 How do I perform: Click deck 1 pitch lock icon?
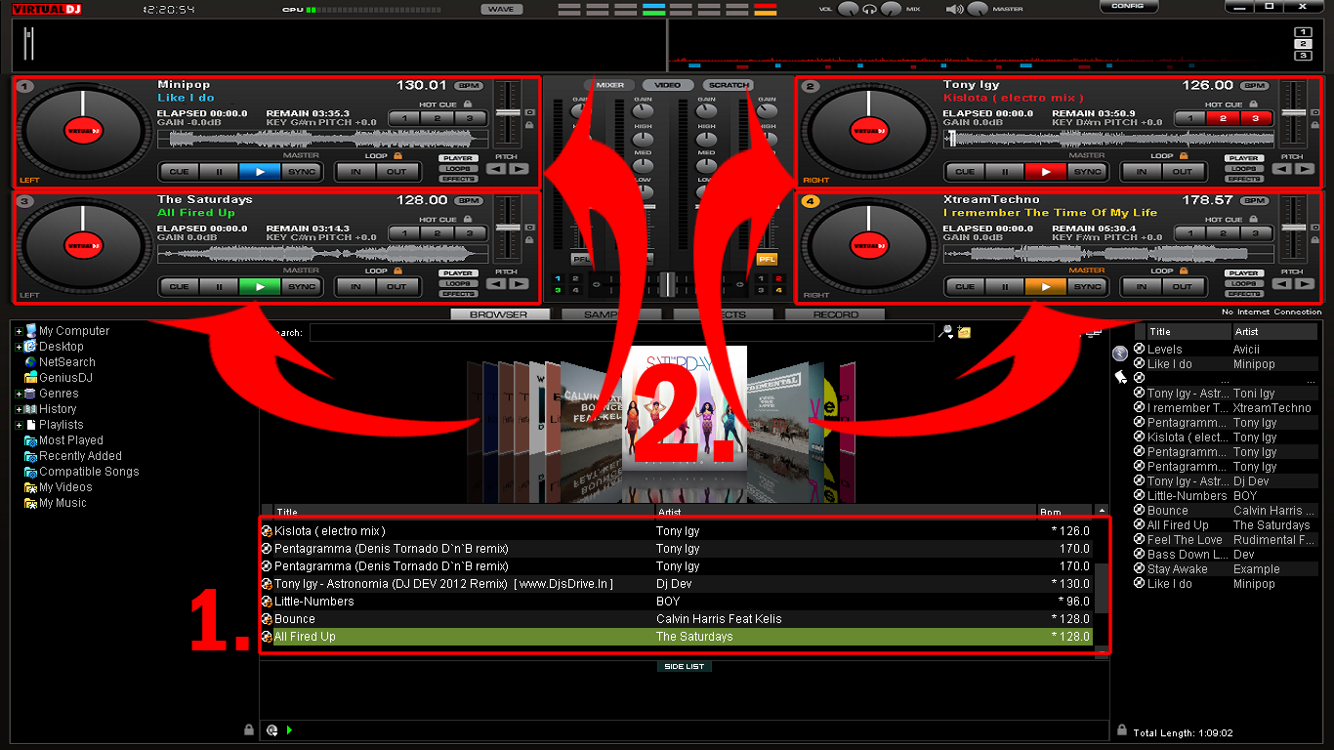(x=529, y=125)
